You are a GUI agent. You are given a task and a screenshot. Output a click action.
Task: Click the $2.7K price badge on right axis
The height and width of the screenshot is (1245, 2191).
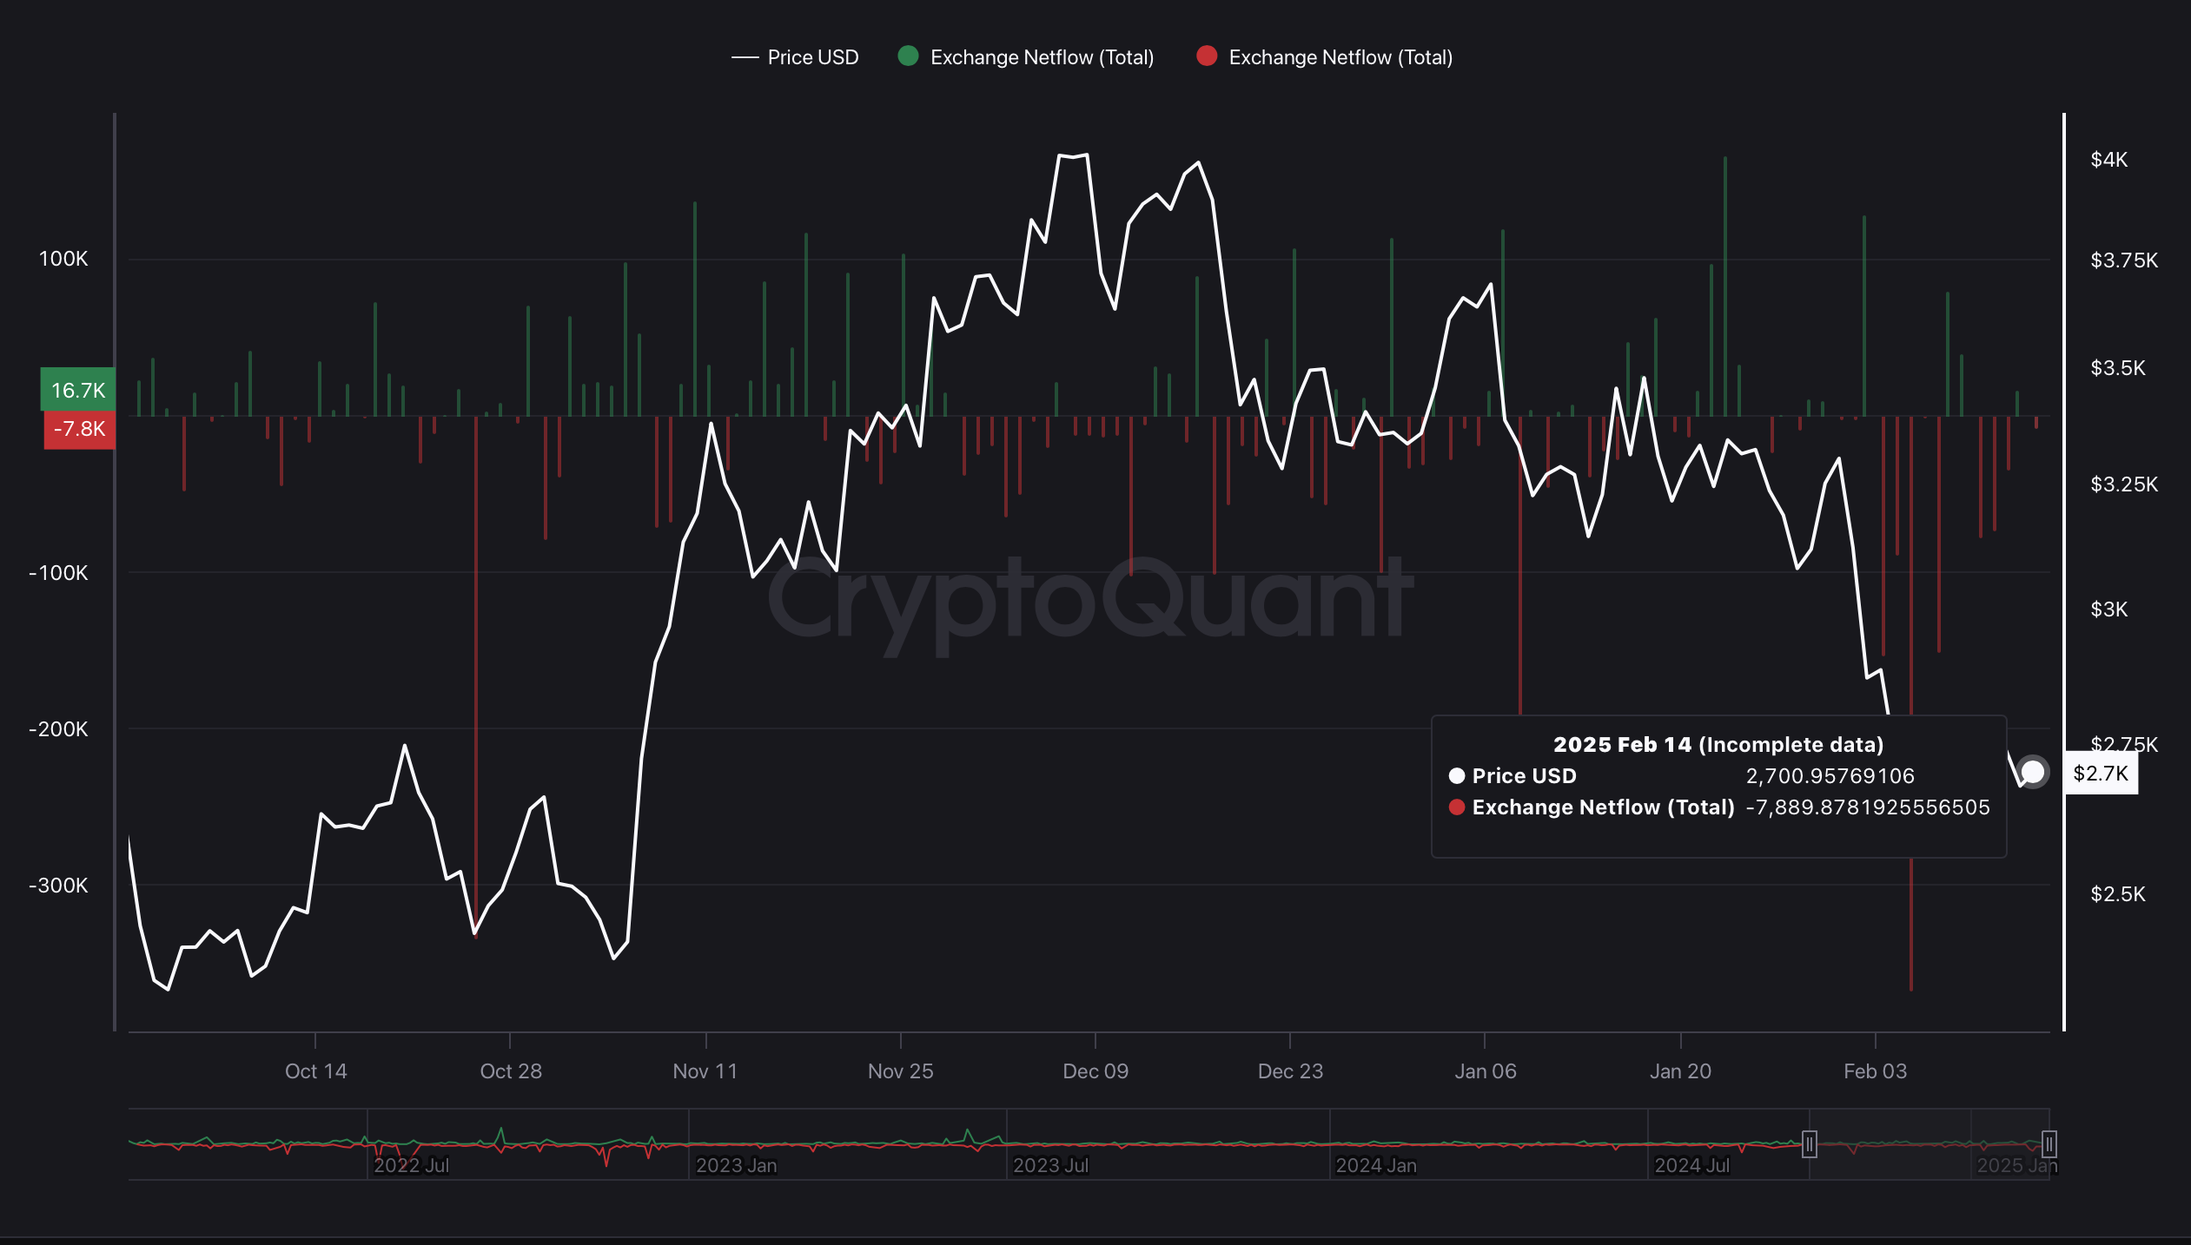click(2103, 774)
